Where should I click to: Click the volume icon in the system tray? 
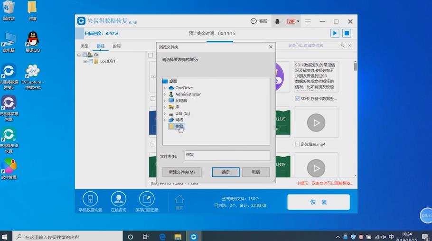(x=384, y=237)
